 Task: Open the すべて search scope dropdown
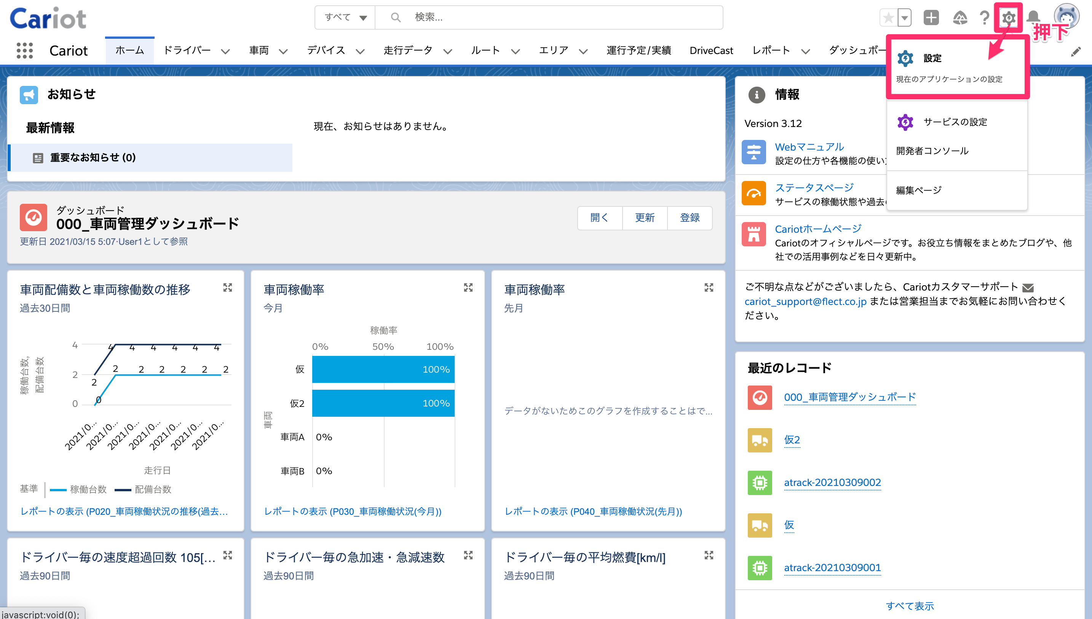(x=345, y=17)
